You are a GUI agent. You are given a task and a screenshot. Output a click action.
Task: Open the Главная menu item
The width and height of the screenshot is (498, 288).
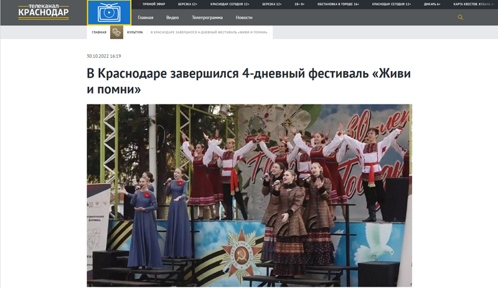[146, 17]
